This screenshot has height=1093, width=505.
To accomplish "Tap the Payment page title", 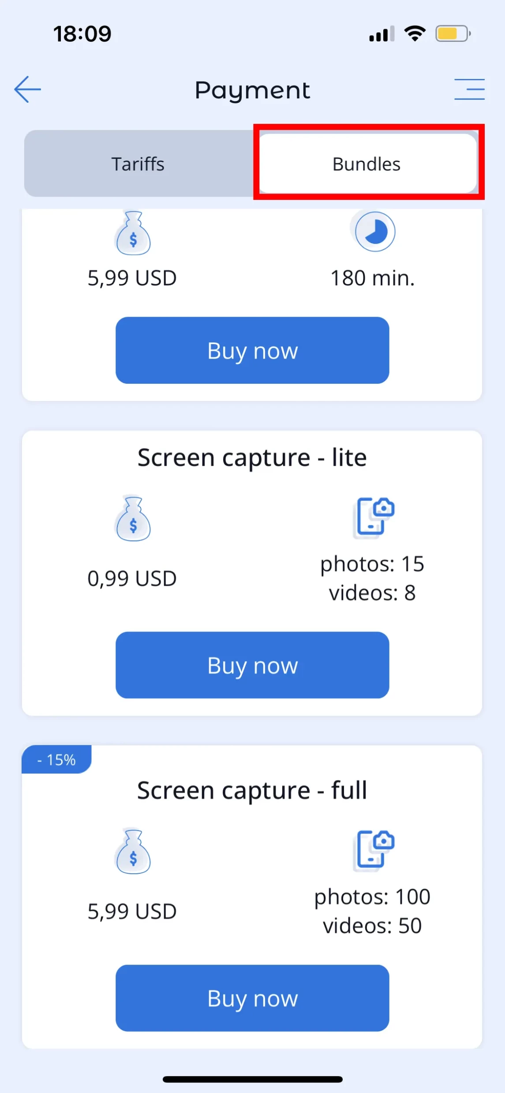I will 252,90.
